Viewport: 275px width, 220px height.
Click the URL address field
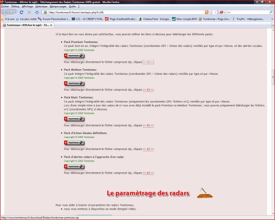coord(126,12)
